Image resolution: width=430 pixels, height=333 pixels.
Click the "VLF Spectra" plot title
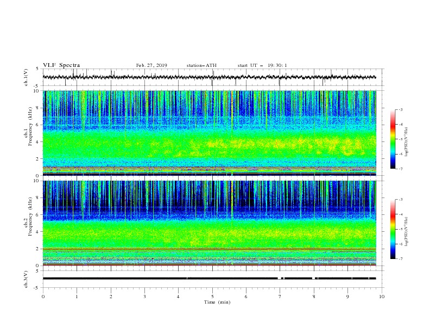[x=61, y=65]
